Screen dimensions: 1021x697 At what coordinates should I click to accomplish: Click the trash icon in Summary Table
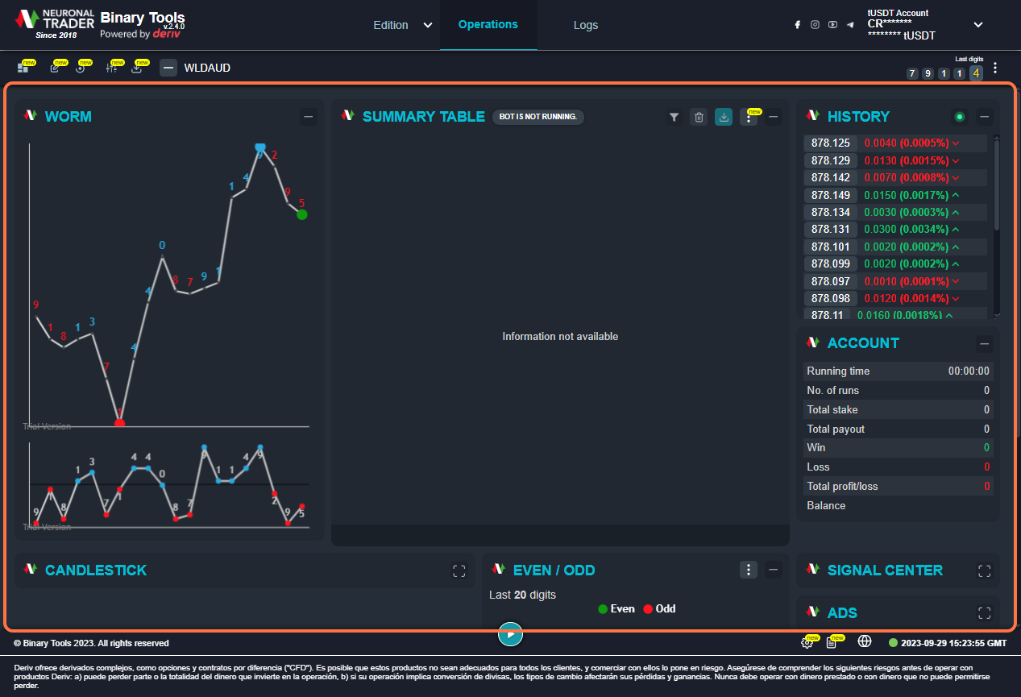tap(699, 118)
